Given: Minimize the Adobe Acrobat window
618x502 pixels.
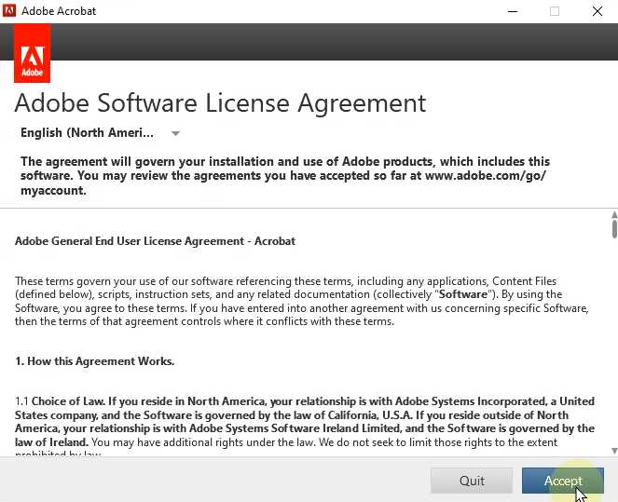Looking at the screenshot, I should coord(513,11).
